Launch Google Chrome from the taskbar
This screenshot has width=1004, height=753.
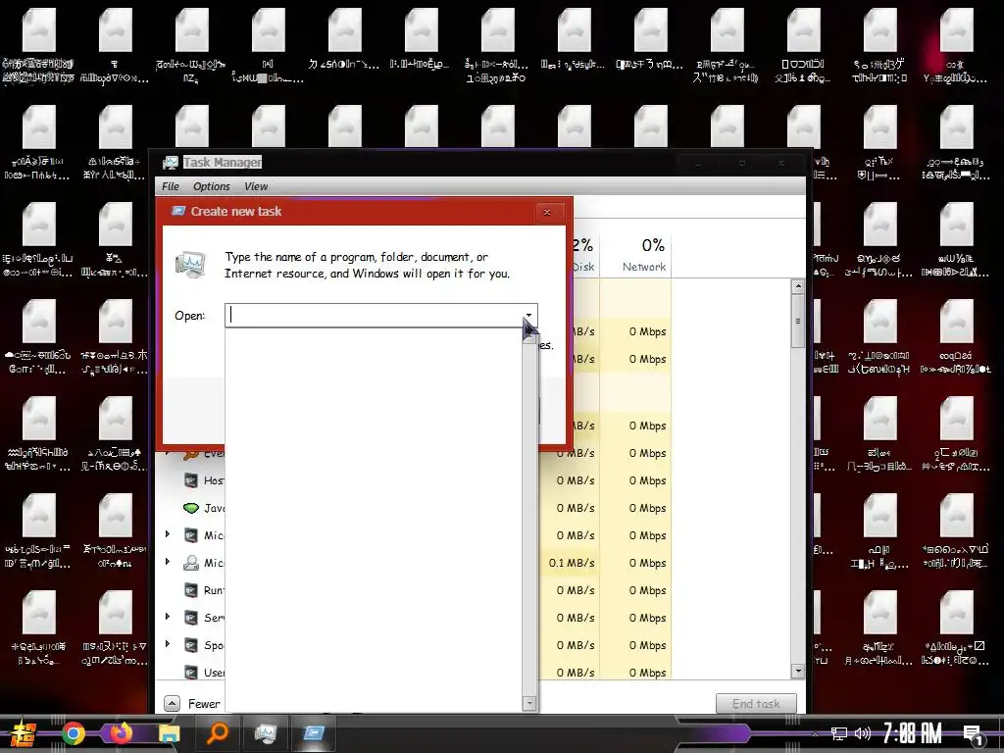[x=73, y=733]
